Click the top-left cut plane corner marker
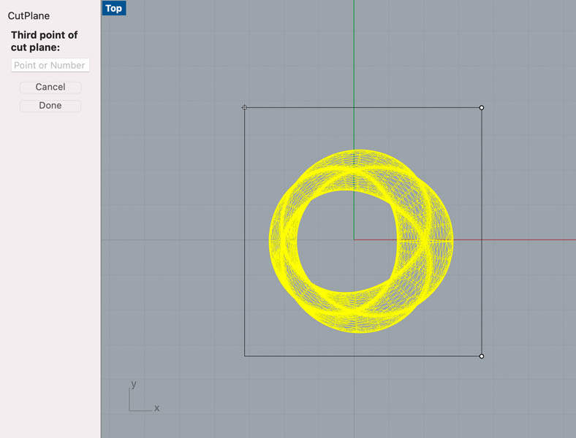 [245, 107]
